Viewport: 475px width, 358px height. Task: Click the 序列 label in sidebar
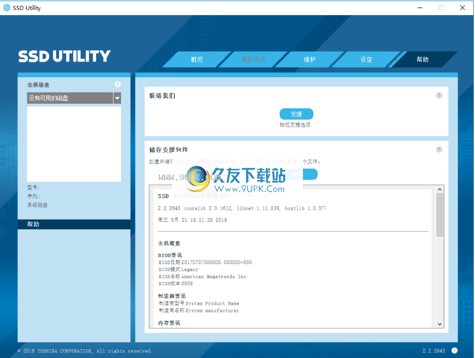[34, 196]
